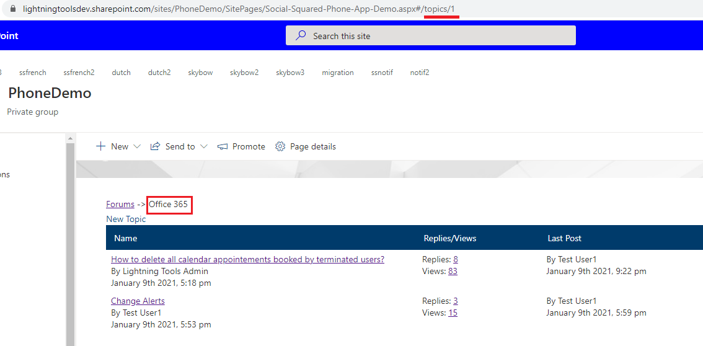The width and height of the screenshot is (703, 346).
Task: Click the 83 views count link
Action: pyautogui.click(x=453, y=271)
